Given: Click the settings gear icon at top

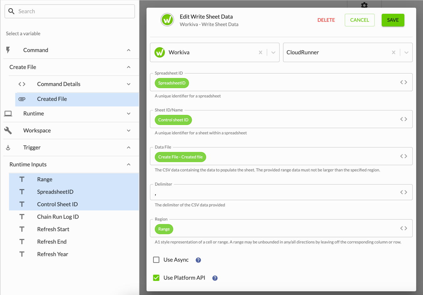Looking at the screenshot, I should point(364,5).
